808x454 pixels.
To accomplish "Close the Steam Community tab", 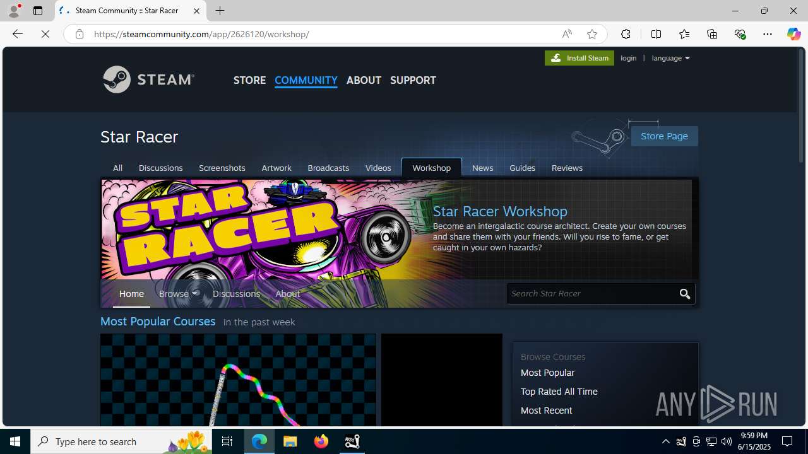I will click(196, 11).
